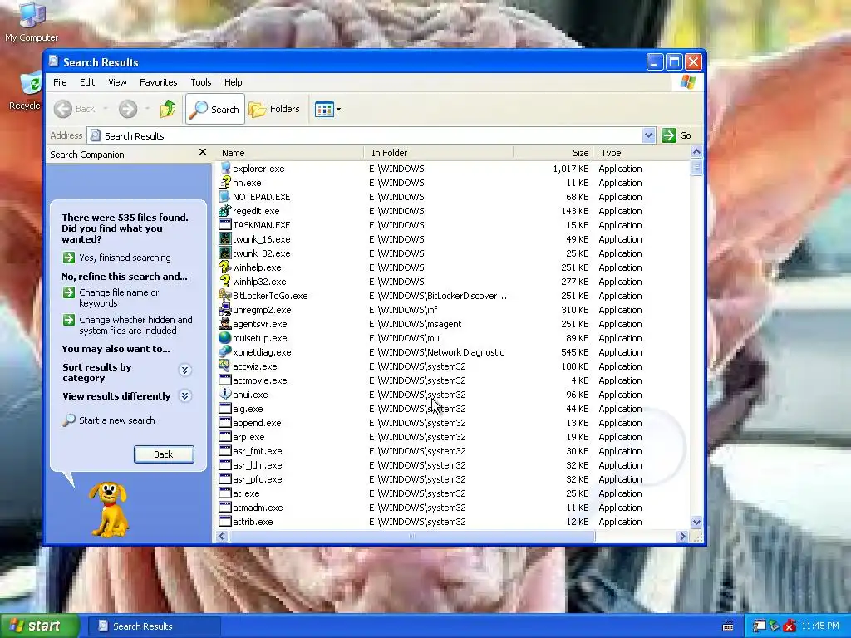Open the Back history dropdown arrow
This screenshot has width=851, height=638.
point(106,109)
